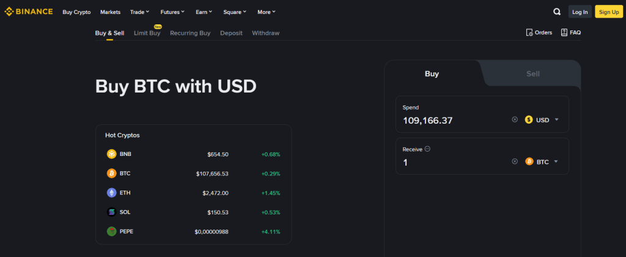The width and height of the screenshot is (626, 257).
Task: Click the Binance logo
Action: coord(28,12)
